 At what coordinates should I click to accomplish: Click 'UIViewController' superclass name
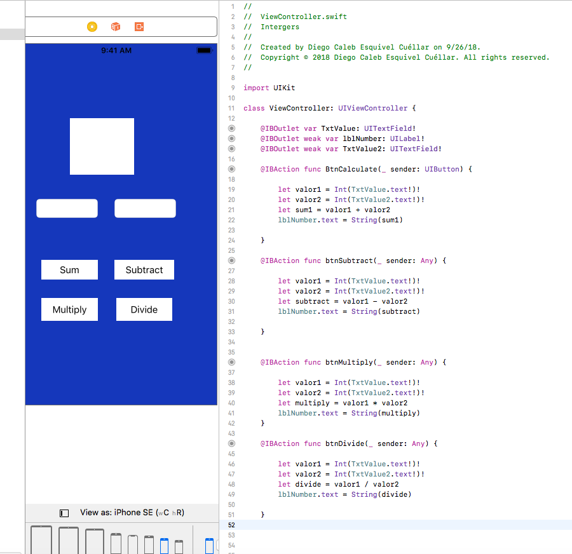click(x=372, y=108)
